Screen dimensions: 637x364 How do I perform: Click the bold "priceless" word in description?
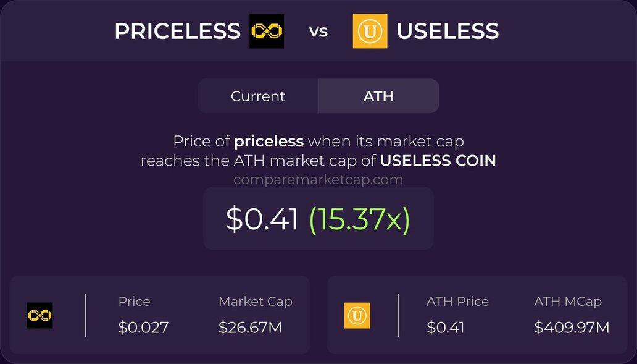tap(269, 141)
